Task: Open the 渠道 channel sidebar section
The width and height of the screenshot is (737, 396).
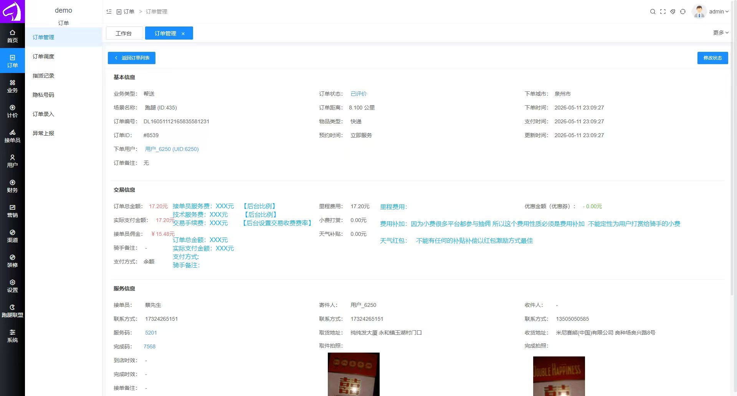Action: point(12,236)
